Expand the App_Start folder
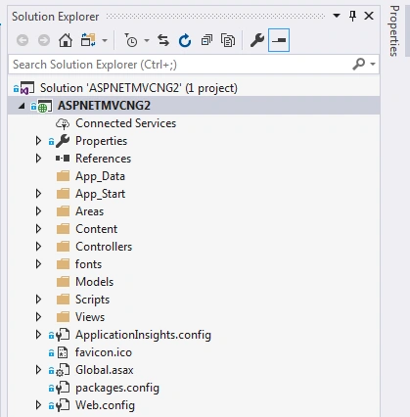410x417 pixels. (x=38, y=194)
